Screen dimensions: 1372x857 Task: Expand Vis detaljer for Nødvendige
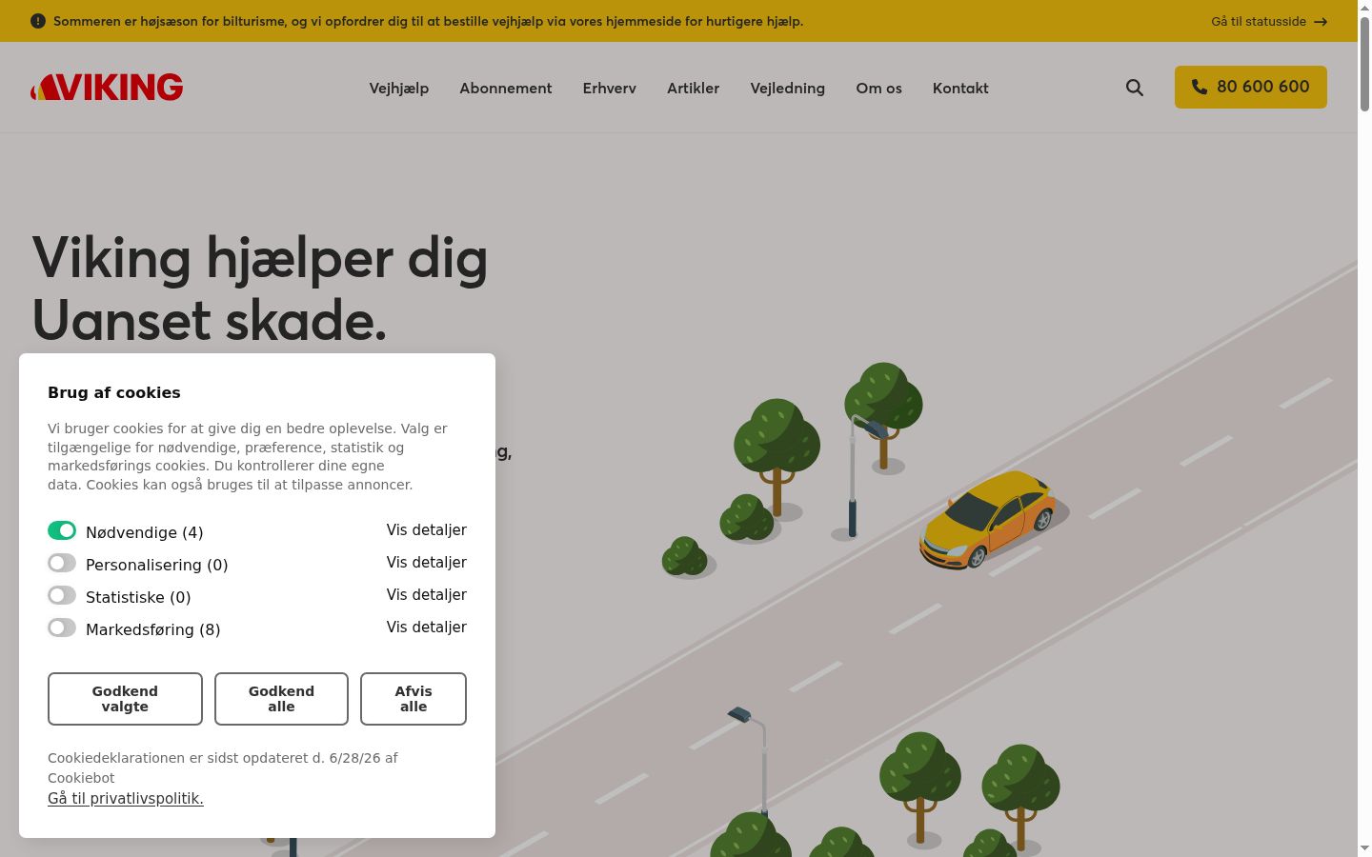click(426, 530)
